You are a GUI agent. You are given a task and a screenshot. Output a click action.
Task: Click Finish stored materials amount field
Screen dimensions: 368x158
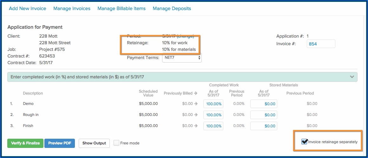tap(264, 126)
